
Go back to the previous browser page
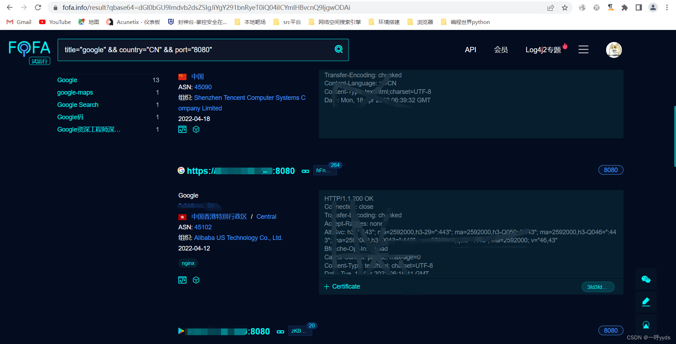[10, 7]
